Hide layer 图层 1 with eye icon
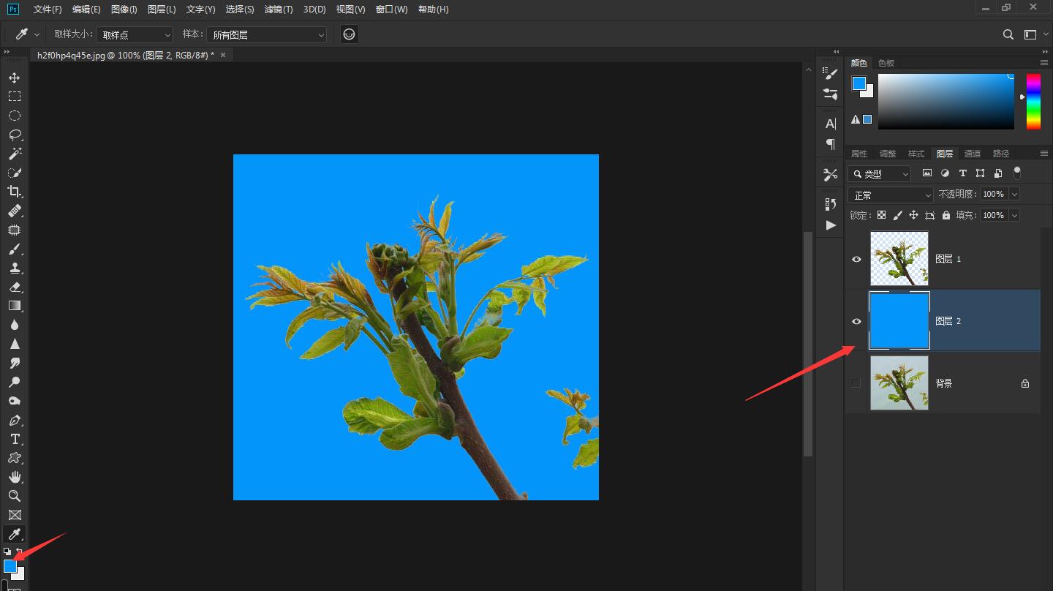Viewport: 1053px width, 591px height. 856,259
